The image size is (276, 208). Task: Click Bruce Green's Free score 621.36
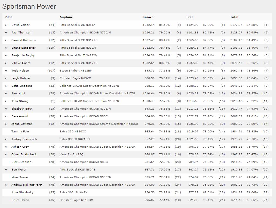coord(193,200)
